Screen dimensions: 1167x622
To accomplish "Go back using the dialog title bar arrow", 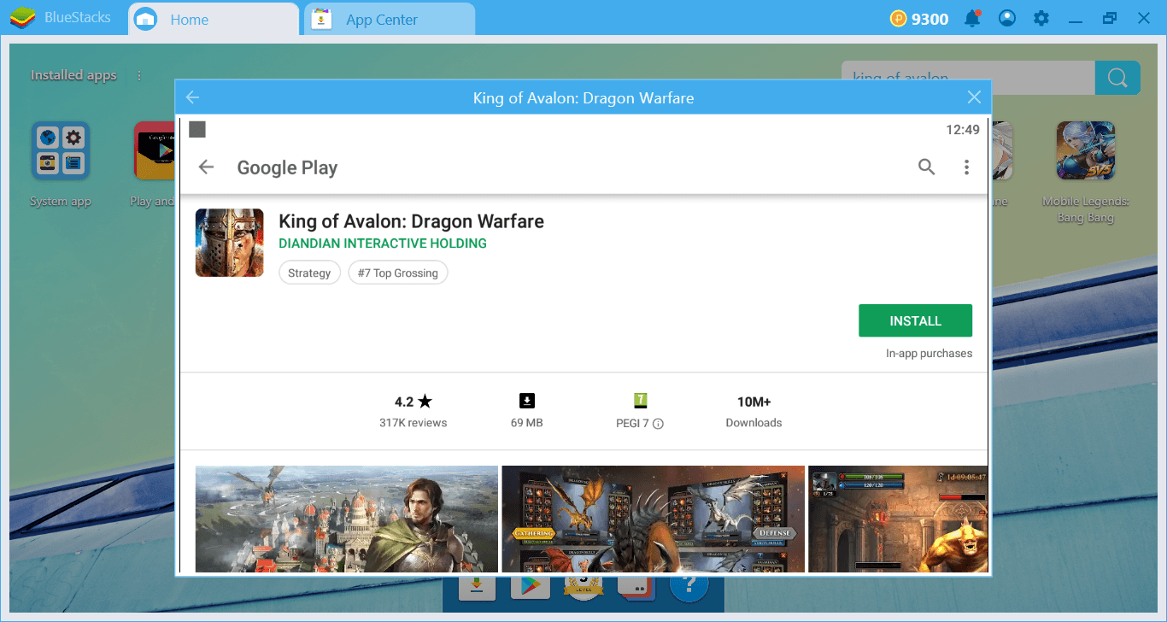I will click(x=192, y=97).
